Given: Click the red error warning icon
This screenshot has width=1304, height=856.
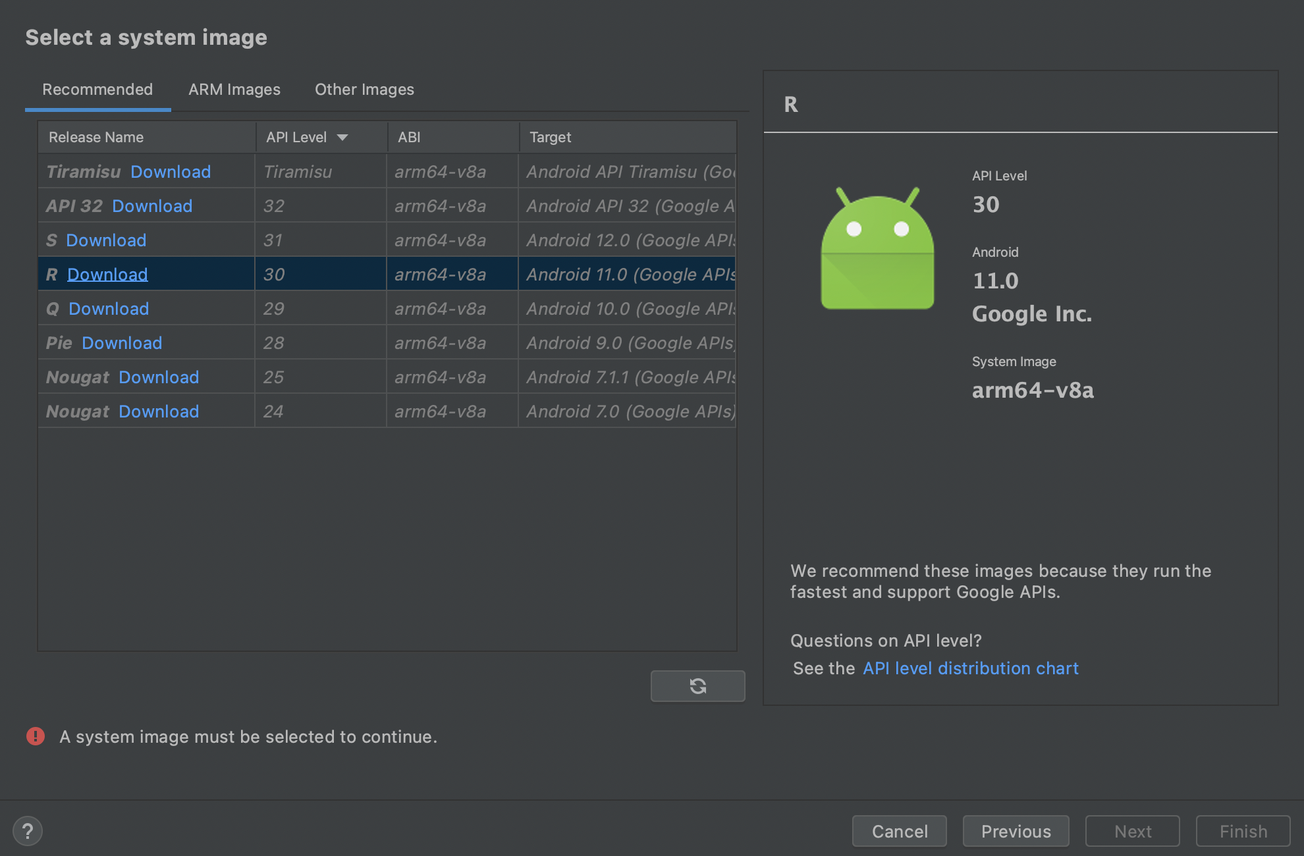Looking at the screenshot, I should pyautogui.click(x=36, y=736).
